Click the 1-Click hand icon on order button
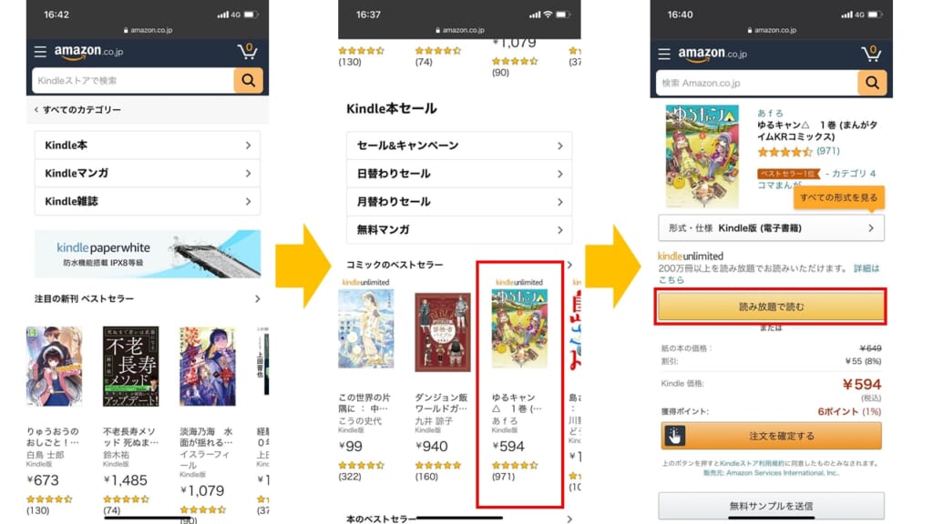Image resolution: width=933 pixels, height=524 pixels. (x=674, y=436)
